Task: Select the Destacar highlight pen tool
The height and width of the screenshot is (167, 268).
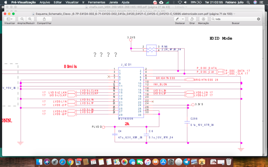Action: (x=177, y=19)
